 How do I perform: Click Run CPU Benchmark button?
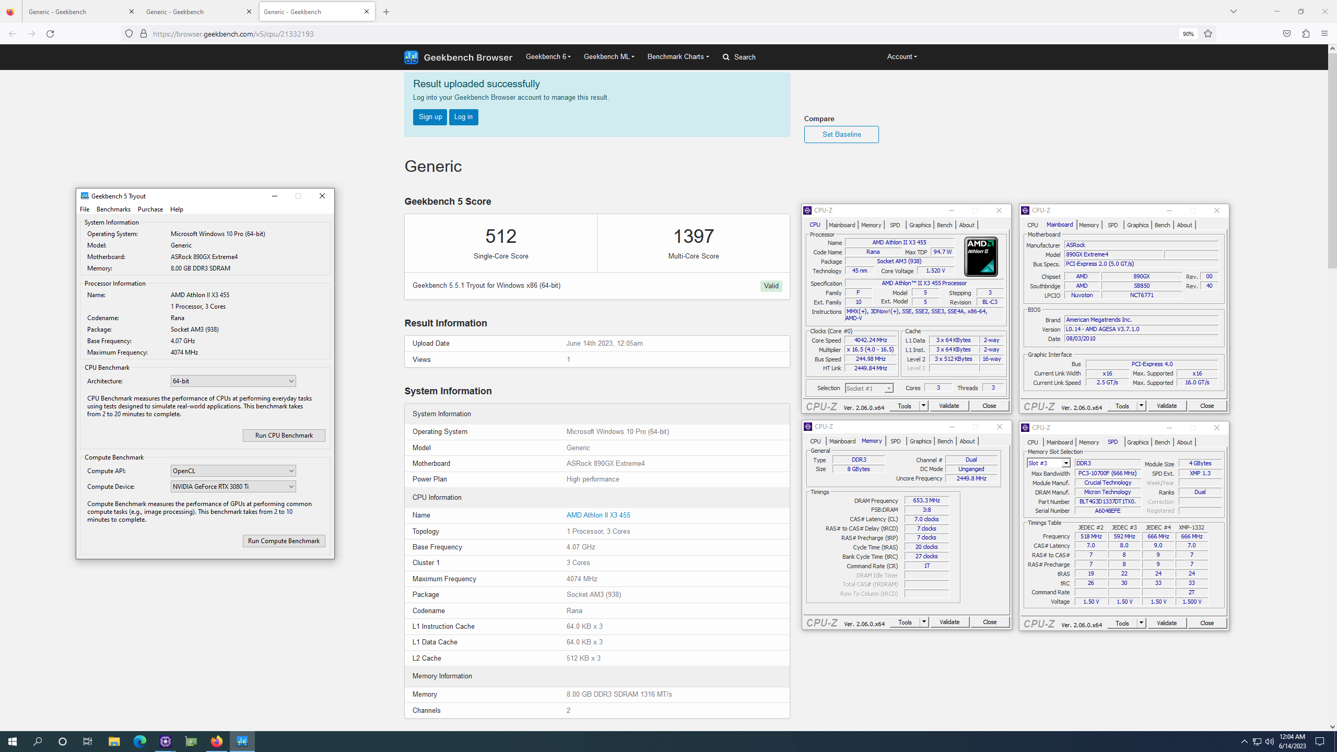[x=284, y=436]
